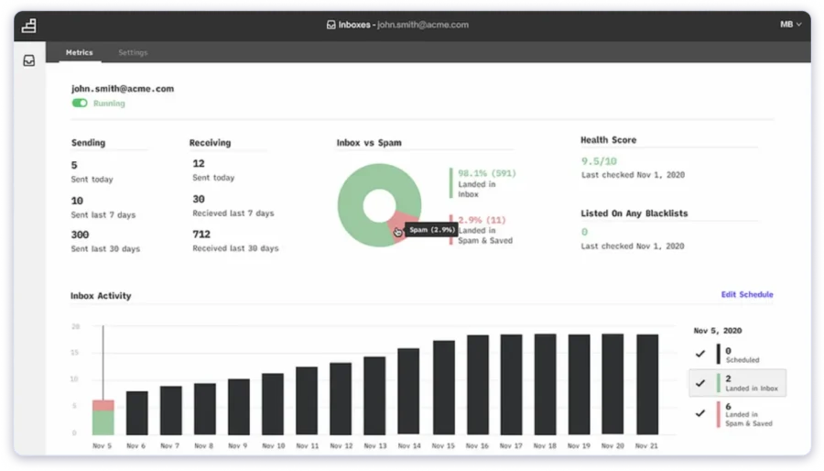This screenshot has width=824, height=471.
Task: Toggle the Landed in Inbox checkmark
Action: coord(700,383)
